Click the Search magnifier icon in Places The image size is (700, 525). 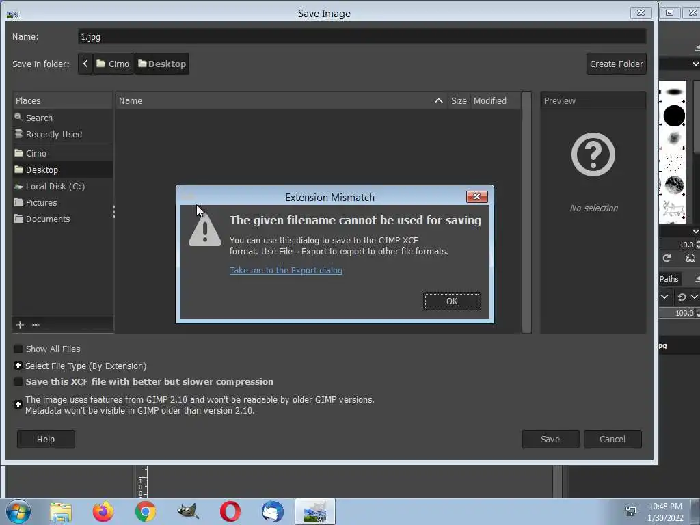click(18, 117)
